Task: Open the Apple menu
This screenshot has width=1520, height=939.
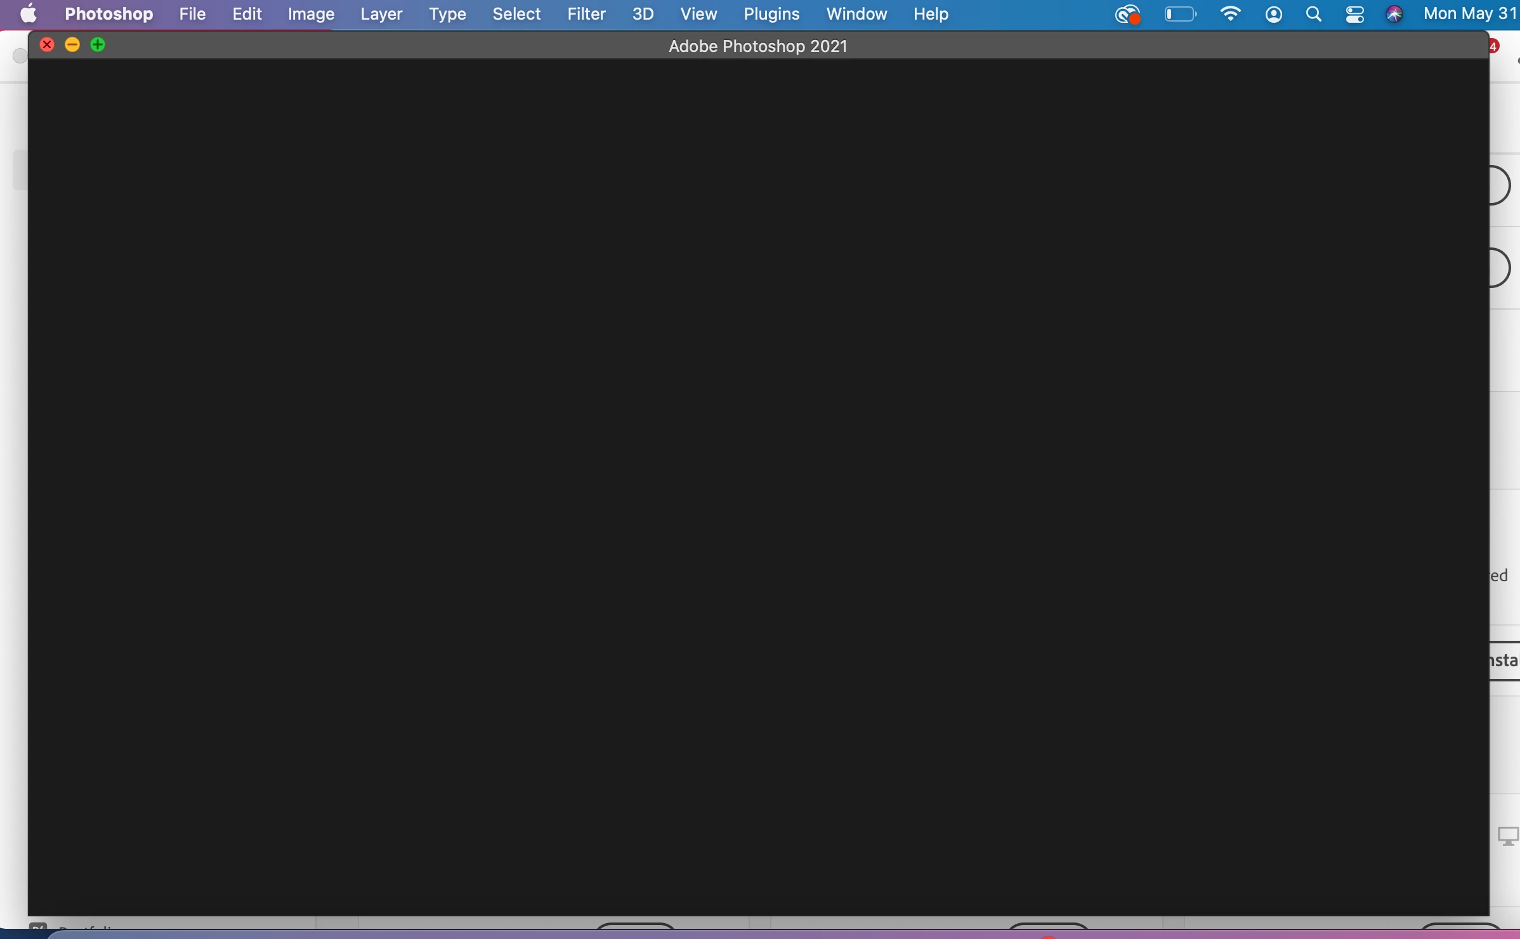Action: (29, 14)
